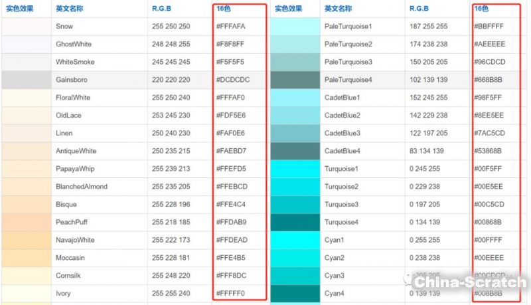Click the Gainsboro color swatch

[x=26, y=80]
